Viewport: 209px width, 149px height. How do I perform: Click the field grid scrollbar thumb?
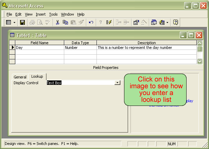coord(199,49)
